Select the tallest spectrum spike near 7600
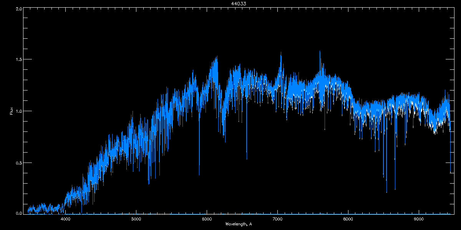The width and height of the screenshot is (461, 230). point(320,52)
